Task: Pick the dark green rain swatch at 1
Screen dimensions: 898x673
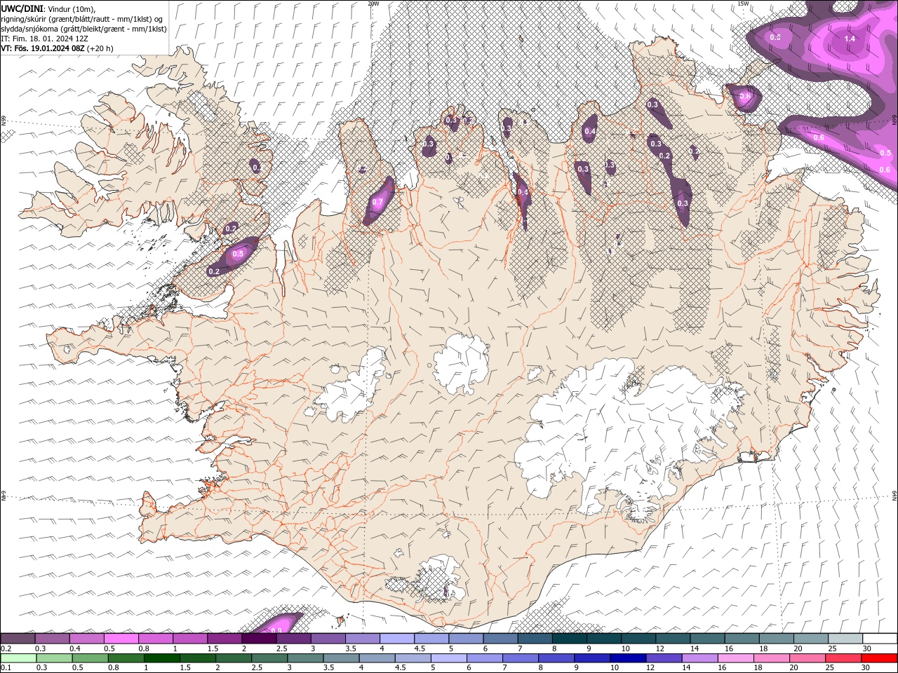Action: tap(162, 658)
